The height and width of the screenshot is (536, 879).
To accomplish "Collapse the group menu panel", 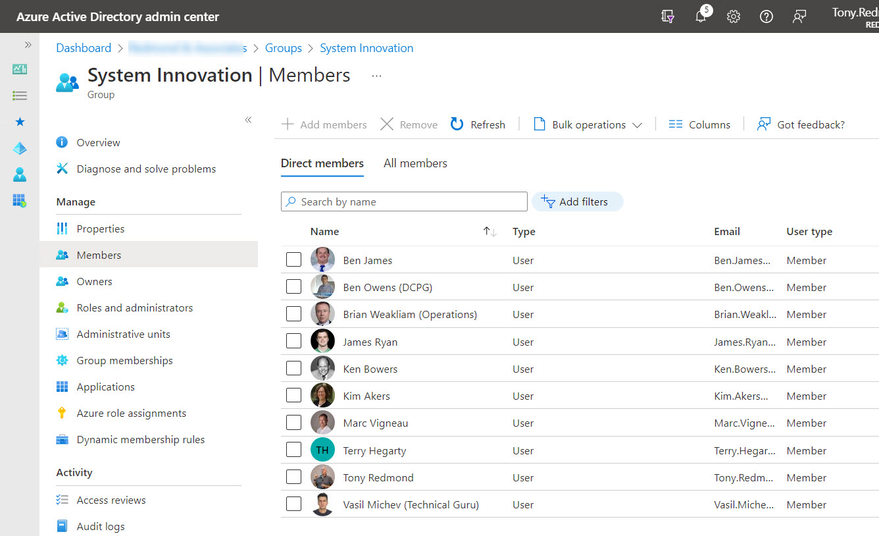I will (248, 120).
